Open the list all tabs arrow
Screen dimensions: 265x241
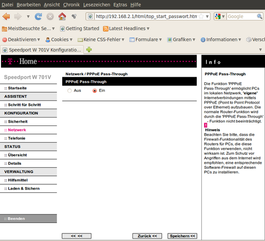pyautogui.click(x=260, y=50)
